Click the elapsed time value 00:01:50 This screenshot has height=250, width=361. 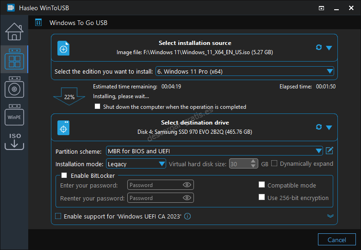click(x=326, y=87)
